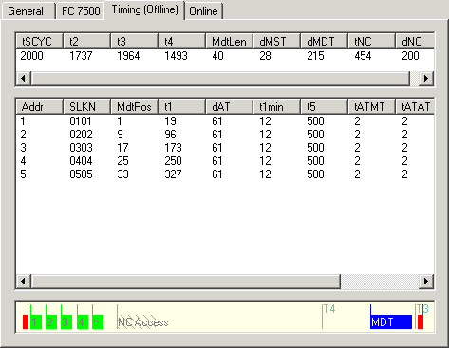Click the MdtPos value 25

[122, 161]
